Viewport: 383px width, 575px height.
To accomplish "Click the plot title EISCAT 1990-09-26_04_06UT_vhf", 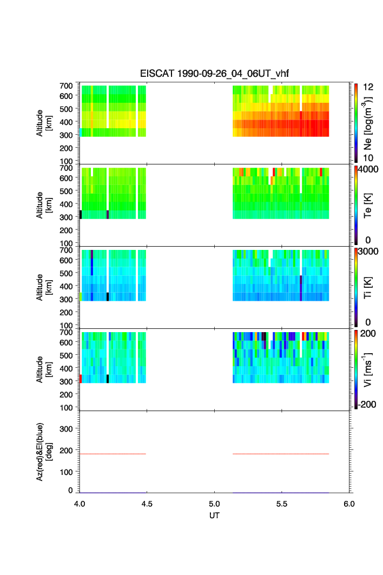I will pyautogui.click(x=214, y=74).
